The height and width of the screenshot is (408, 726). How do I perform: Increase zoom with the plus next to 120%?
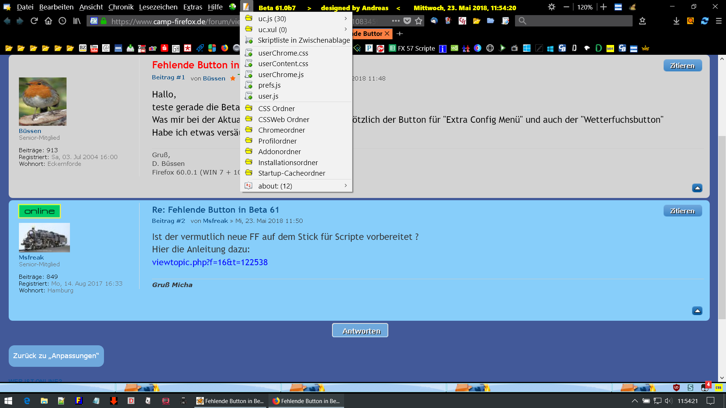coord(603,7)
